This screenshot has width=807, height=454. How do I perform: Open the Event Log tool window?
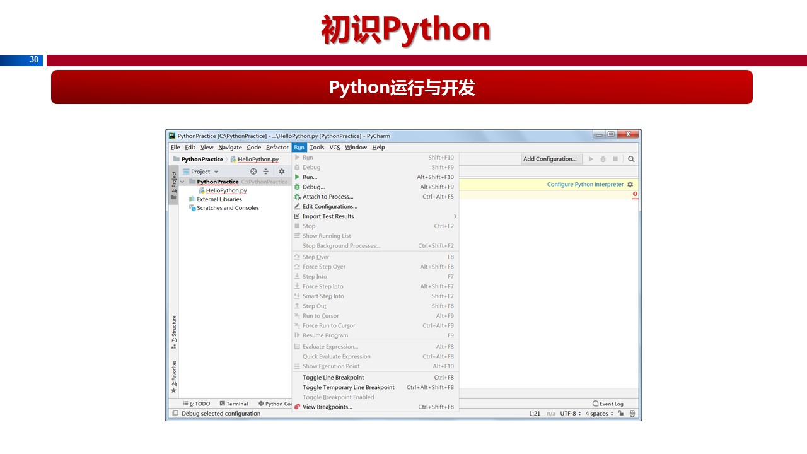pos(608,404)
